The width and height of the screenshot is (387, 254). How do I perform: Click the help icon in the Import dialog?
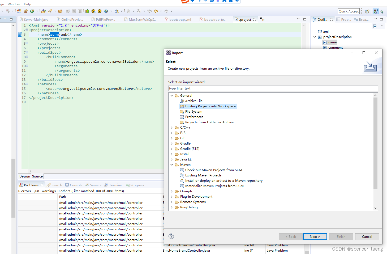[x=171, y=236]
